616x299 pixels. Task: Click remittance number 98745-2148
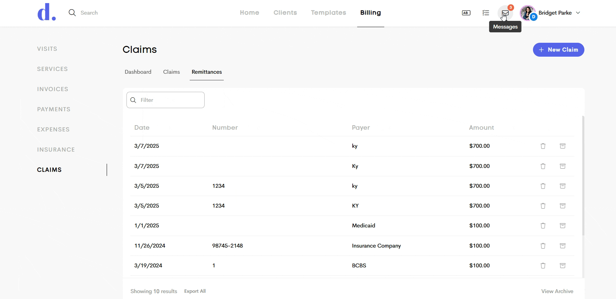click(x=228, y=246)
